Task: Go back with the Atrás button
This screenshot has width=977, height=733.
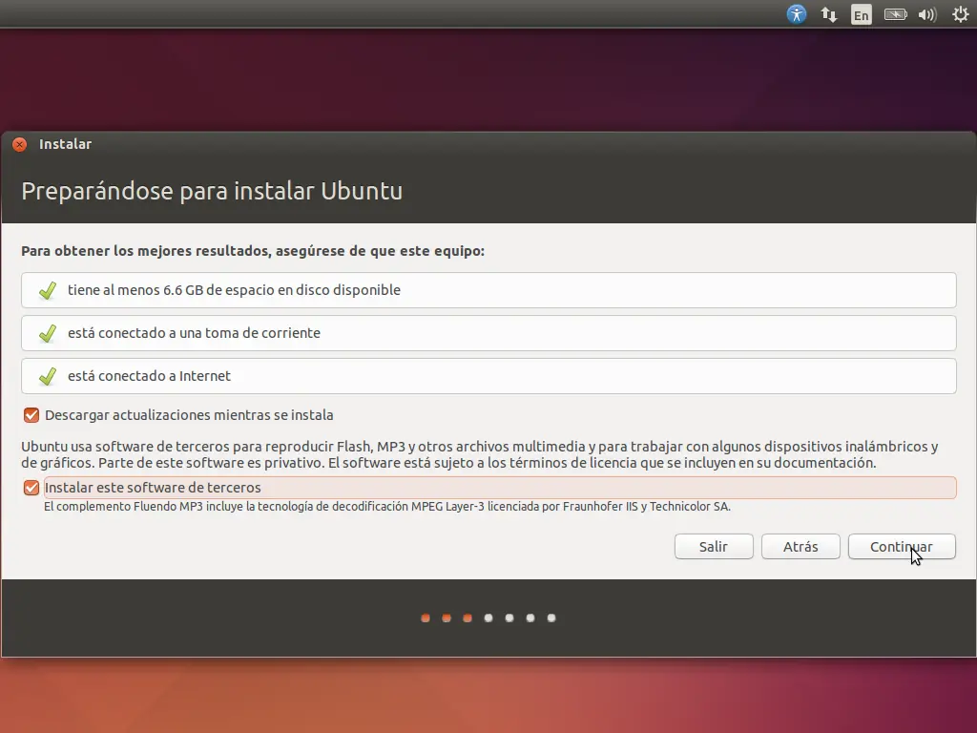Action: tap(800, 547)
